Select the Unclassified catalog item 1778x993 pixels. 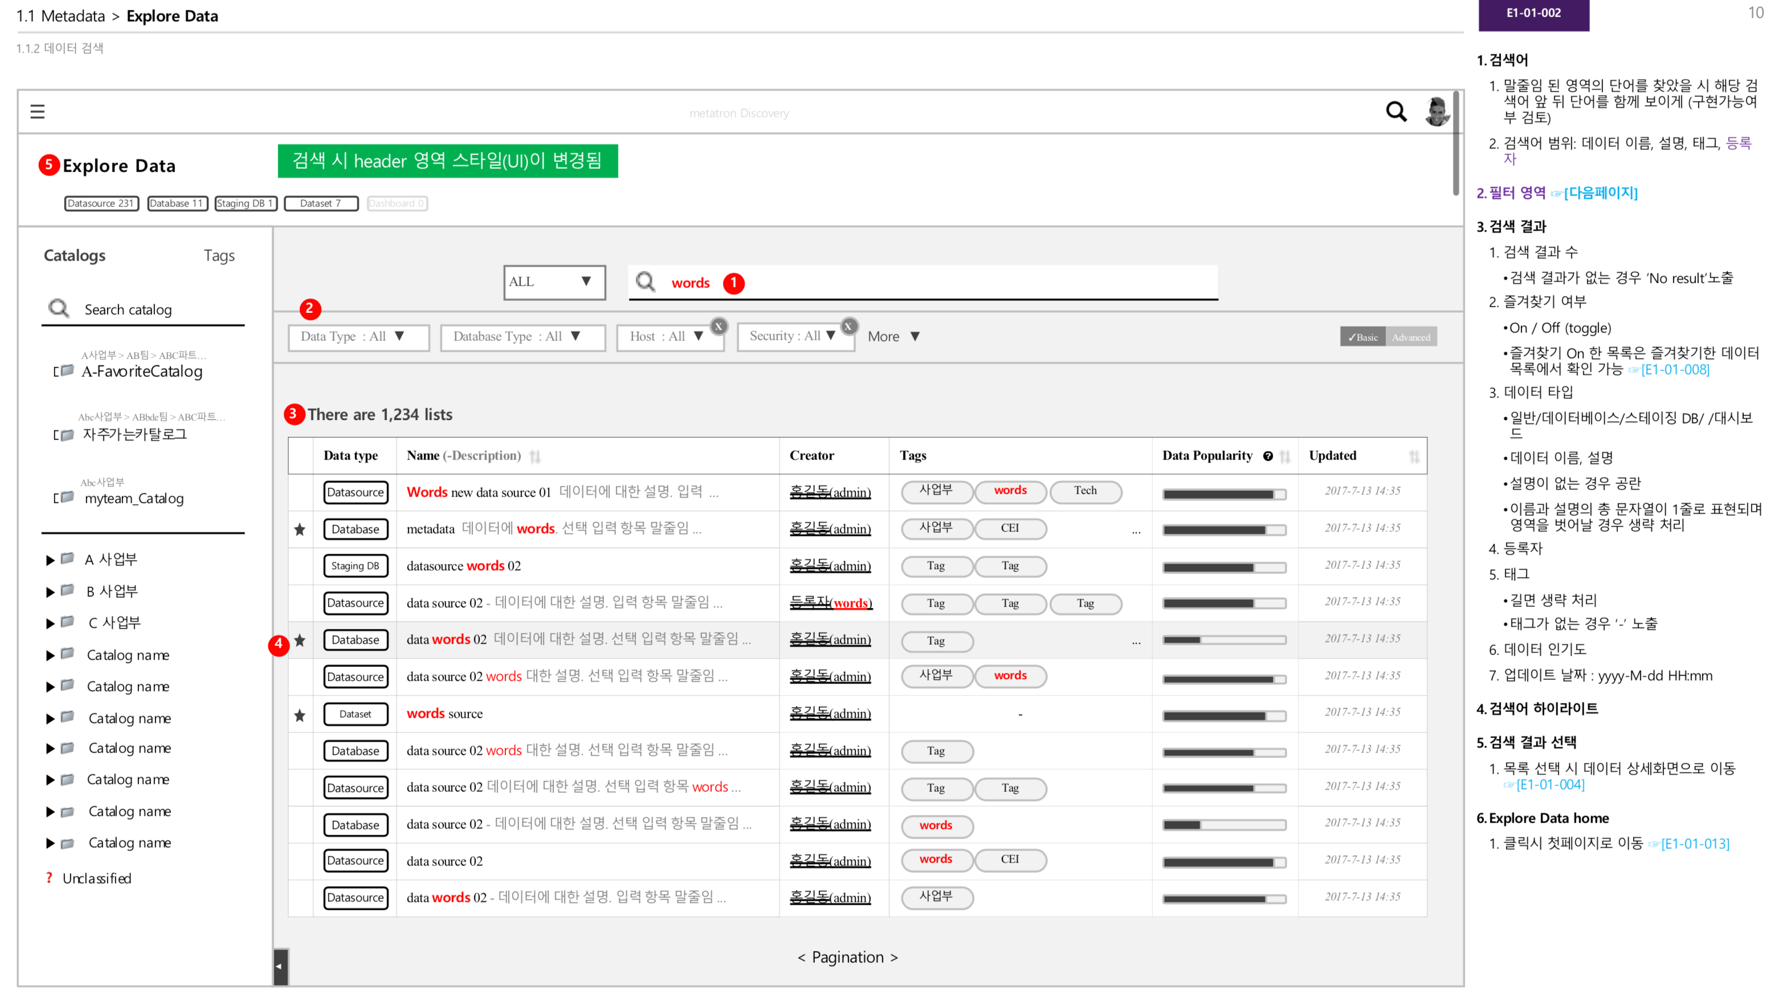[97, 878]
